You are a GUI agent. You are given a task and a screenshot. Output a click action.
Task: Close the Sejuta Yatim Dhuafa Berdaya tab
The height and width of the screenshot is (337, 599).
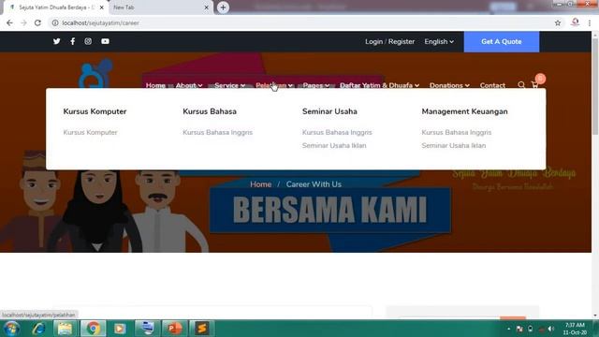coord(102,7)
